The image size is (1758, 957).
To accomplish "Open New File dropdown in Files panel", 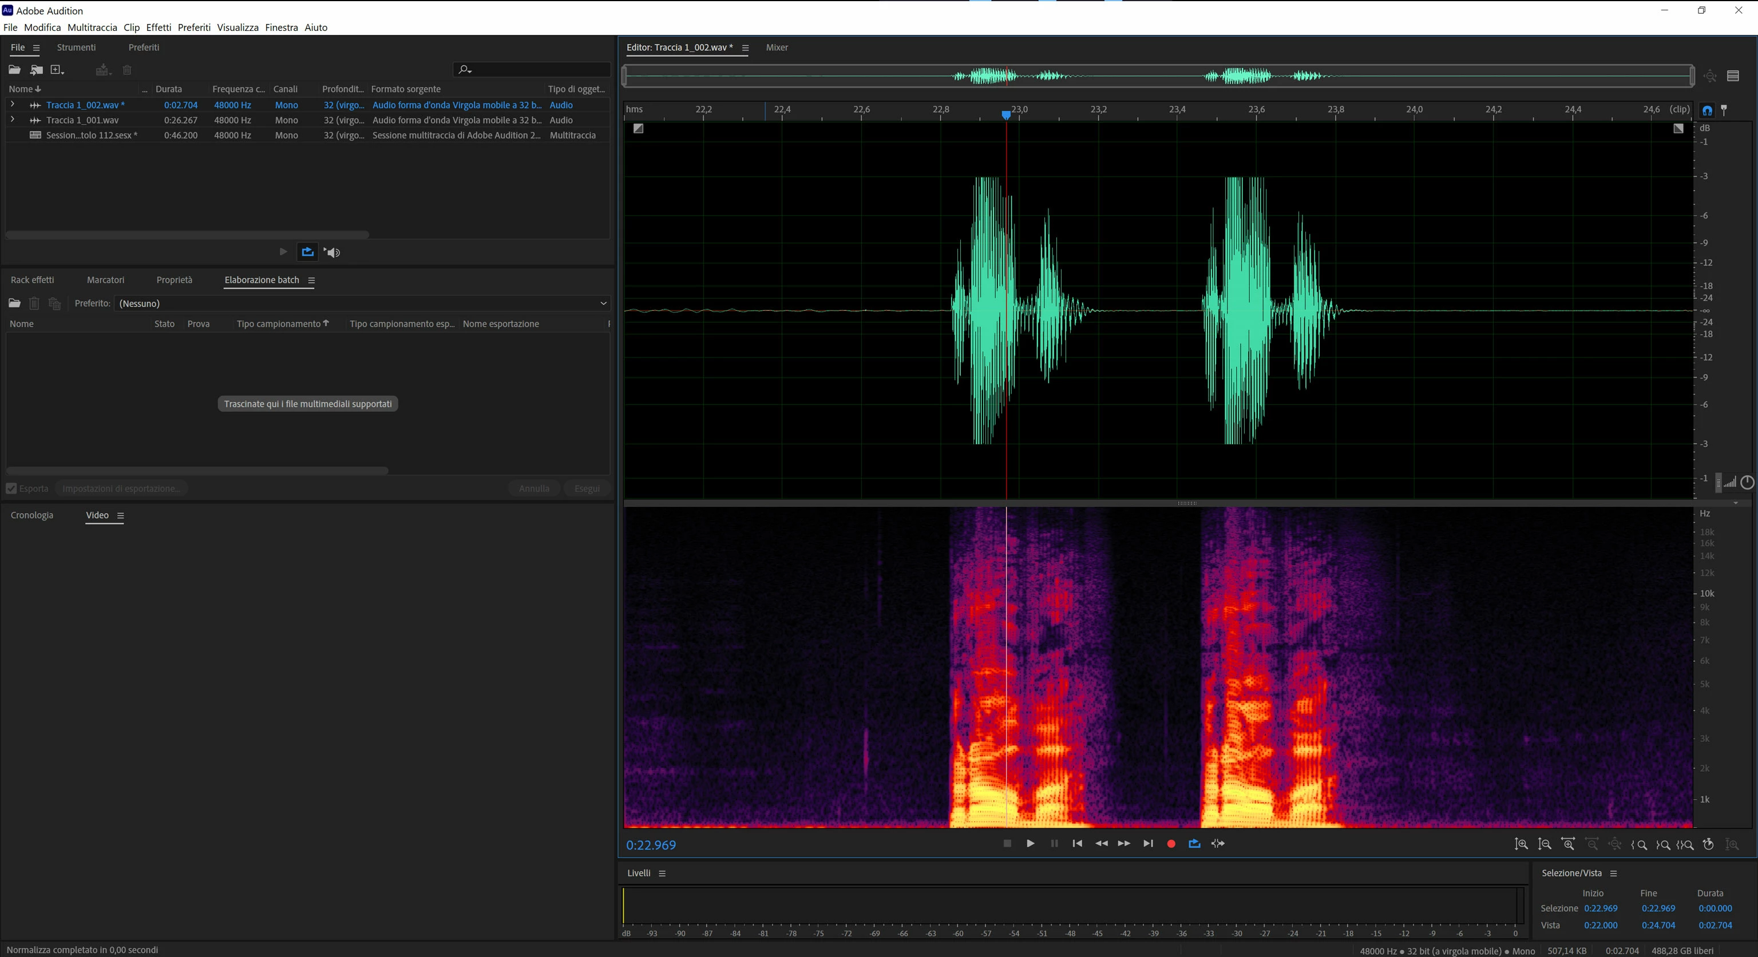I will 57,70.
